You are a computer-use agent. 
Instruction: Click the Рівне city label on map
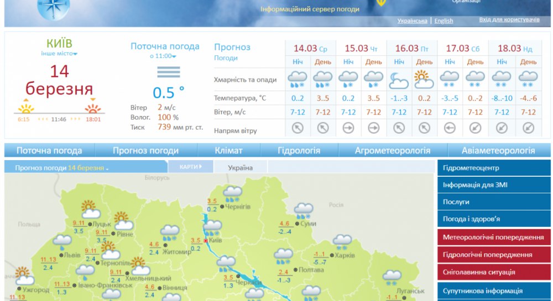124,234
